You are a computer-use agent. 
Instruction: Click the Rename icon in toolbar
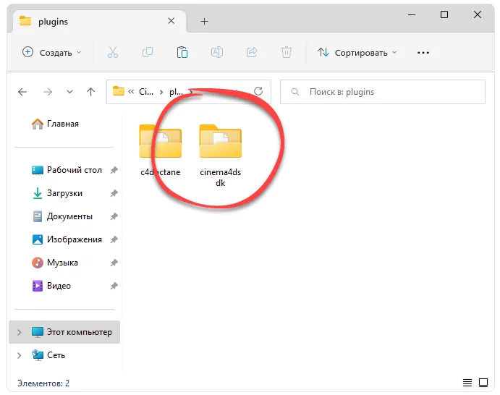click(x=217, y=52)
